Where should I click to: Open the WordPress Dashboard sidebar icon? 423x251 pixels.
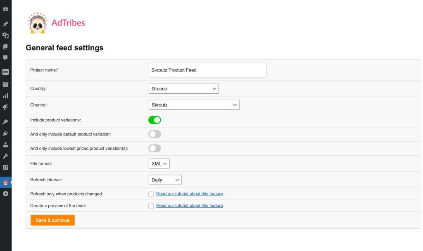[5, 9]
